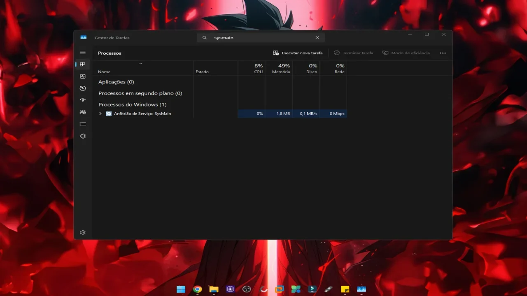Open the Startup apps page icon

click(83, 100)
